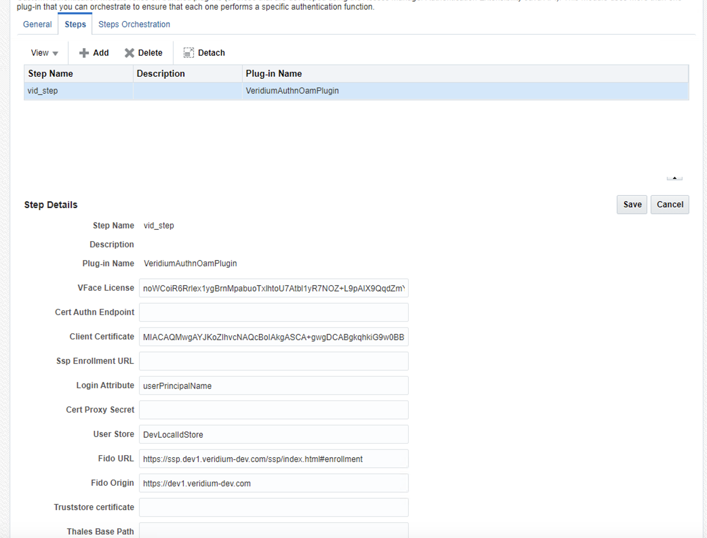Screen dimensions: 707x538
Task: Sort by the Plug-in Name column header
Action: click(274, 74)
